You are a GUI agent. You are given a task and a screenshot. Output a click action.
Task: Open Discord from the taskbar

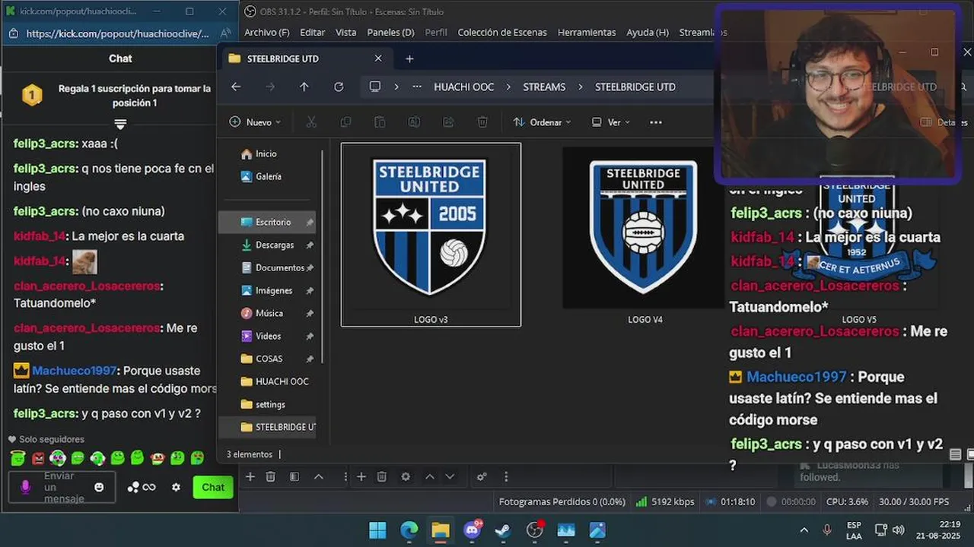point(473,530)
